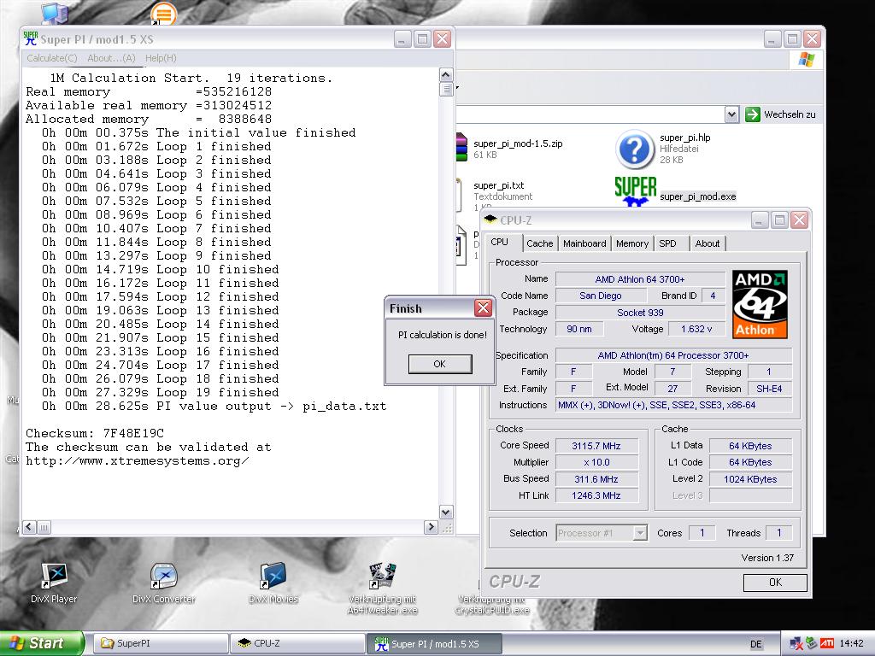Viewport: 875px width, 656px height.
Task: Click the super_pi.txt file name
Action: 499,185
